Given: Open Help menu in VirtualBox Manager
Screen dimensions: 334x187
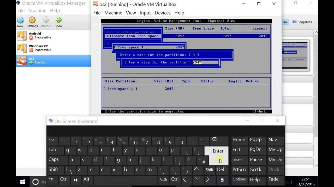Looking at the screenshot, I should coord(55,11).
